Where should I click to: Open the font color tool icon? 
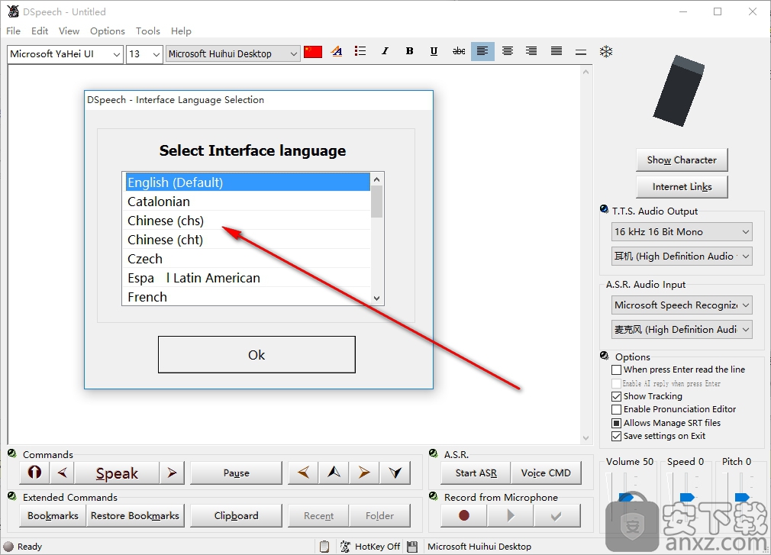(x=337, y=51)
